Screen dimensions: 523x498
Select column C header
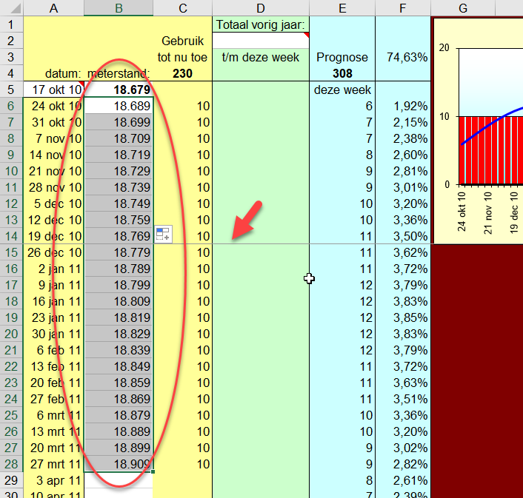pyautogui.click(x=182, y=8)
